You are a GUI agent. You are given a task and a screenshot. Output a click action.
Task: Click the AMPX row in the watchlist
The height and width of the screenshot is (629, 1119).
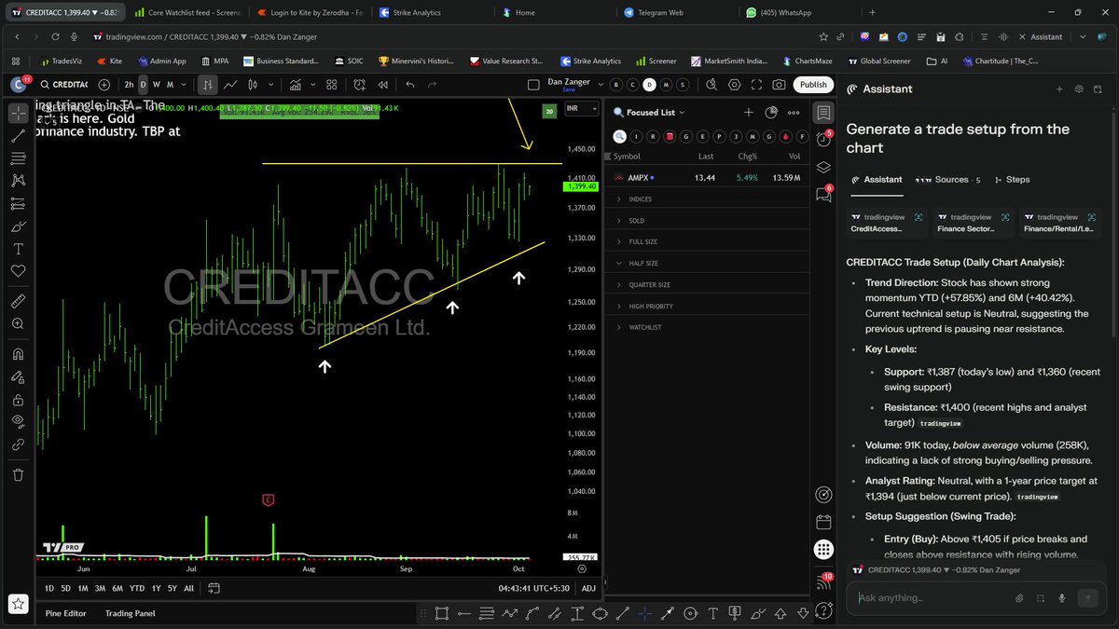pyautogui.click(x=706, y=177)
